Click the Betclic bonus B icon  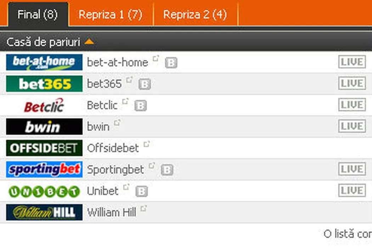141,106
